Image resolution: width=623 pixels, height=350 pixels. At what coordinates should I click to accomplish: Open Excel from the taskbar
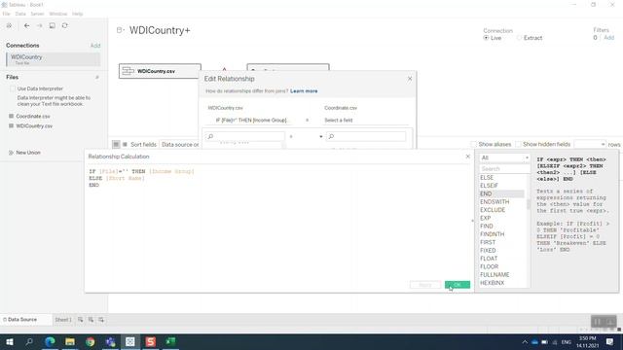[x=171, y=341]
